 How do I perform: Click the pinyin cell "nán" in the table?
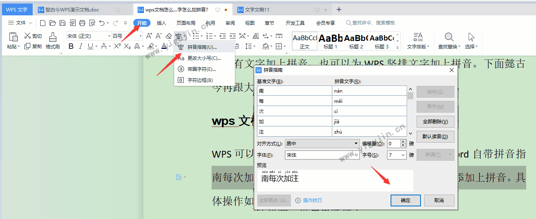[x=369, y=91]
